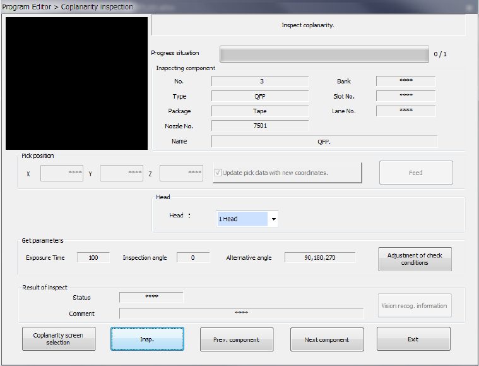
Task: Go to Prev. component
Action: 237,339
